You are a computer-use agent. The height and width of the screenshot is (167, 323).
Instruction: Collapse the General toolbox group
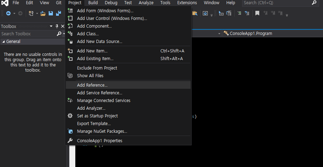(3, 42)
